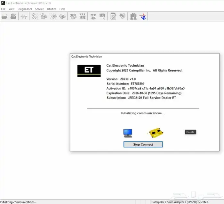
Task: Open the Status Tool waveform icon
Action: [x=24, y=17]
